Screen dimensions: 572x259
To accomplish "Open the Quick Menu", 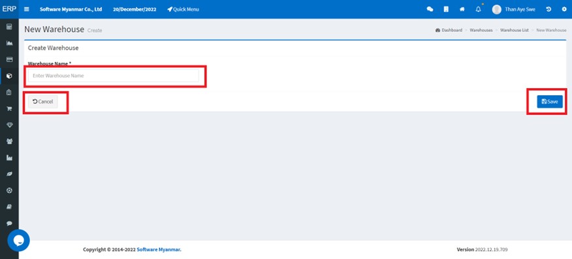I will click(183, 10).
